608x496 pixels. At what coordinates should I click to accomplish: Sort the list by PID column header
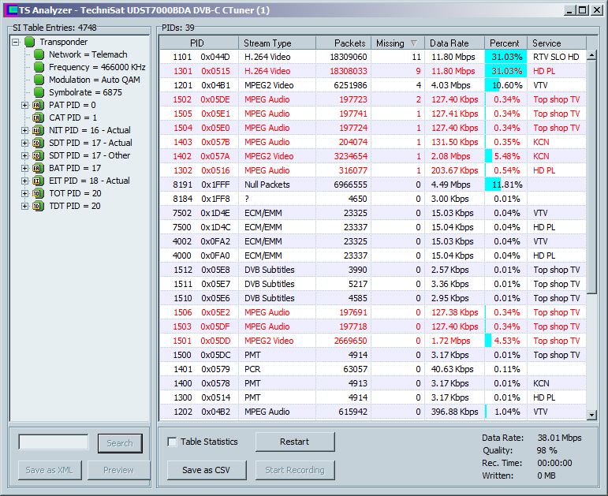199,43
